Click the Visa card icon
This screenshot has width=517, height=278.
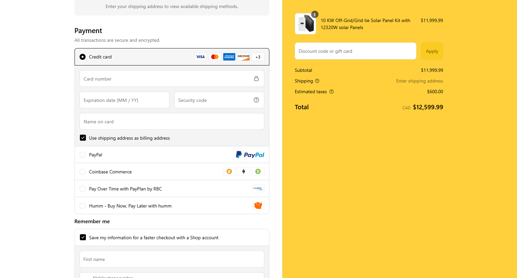pos(200,57)
